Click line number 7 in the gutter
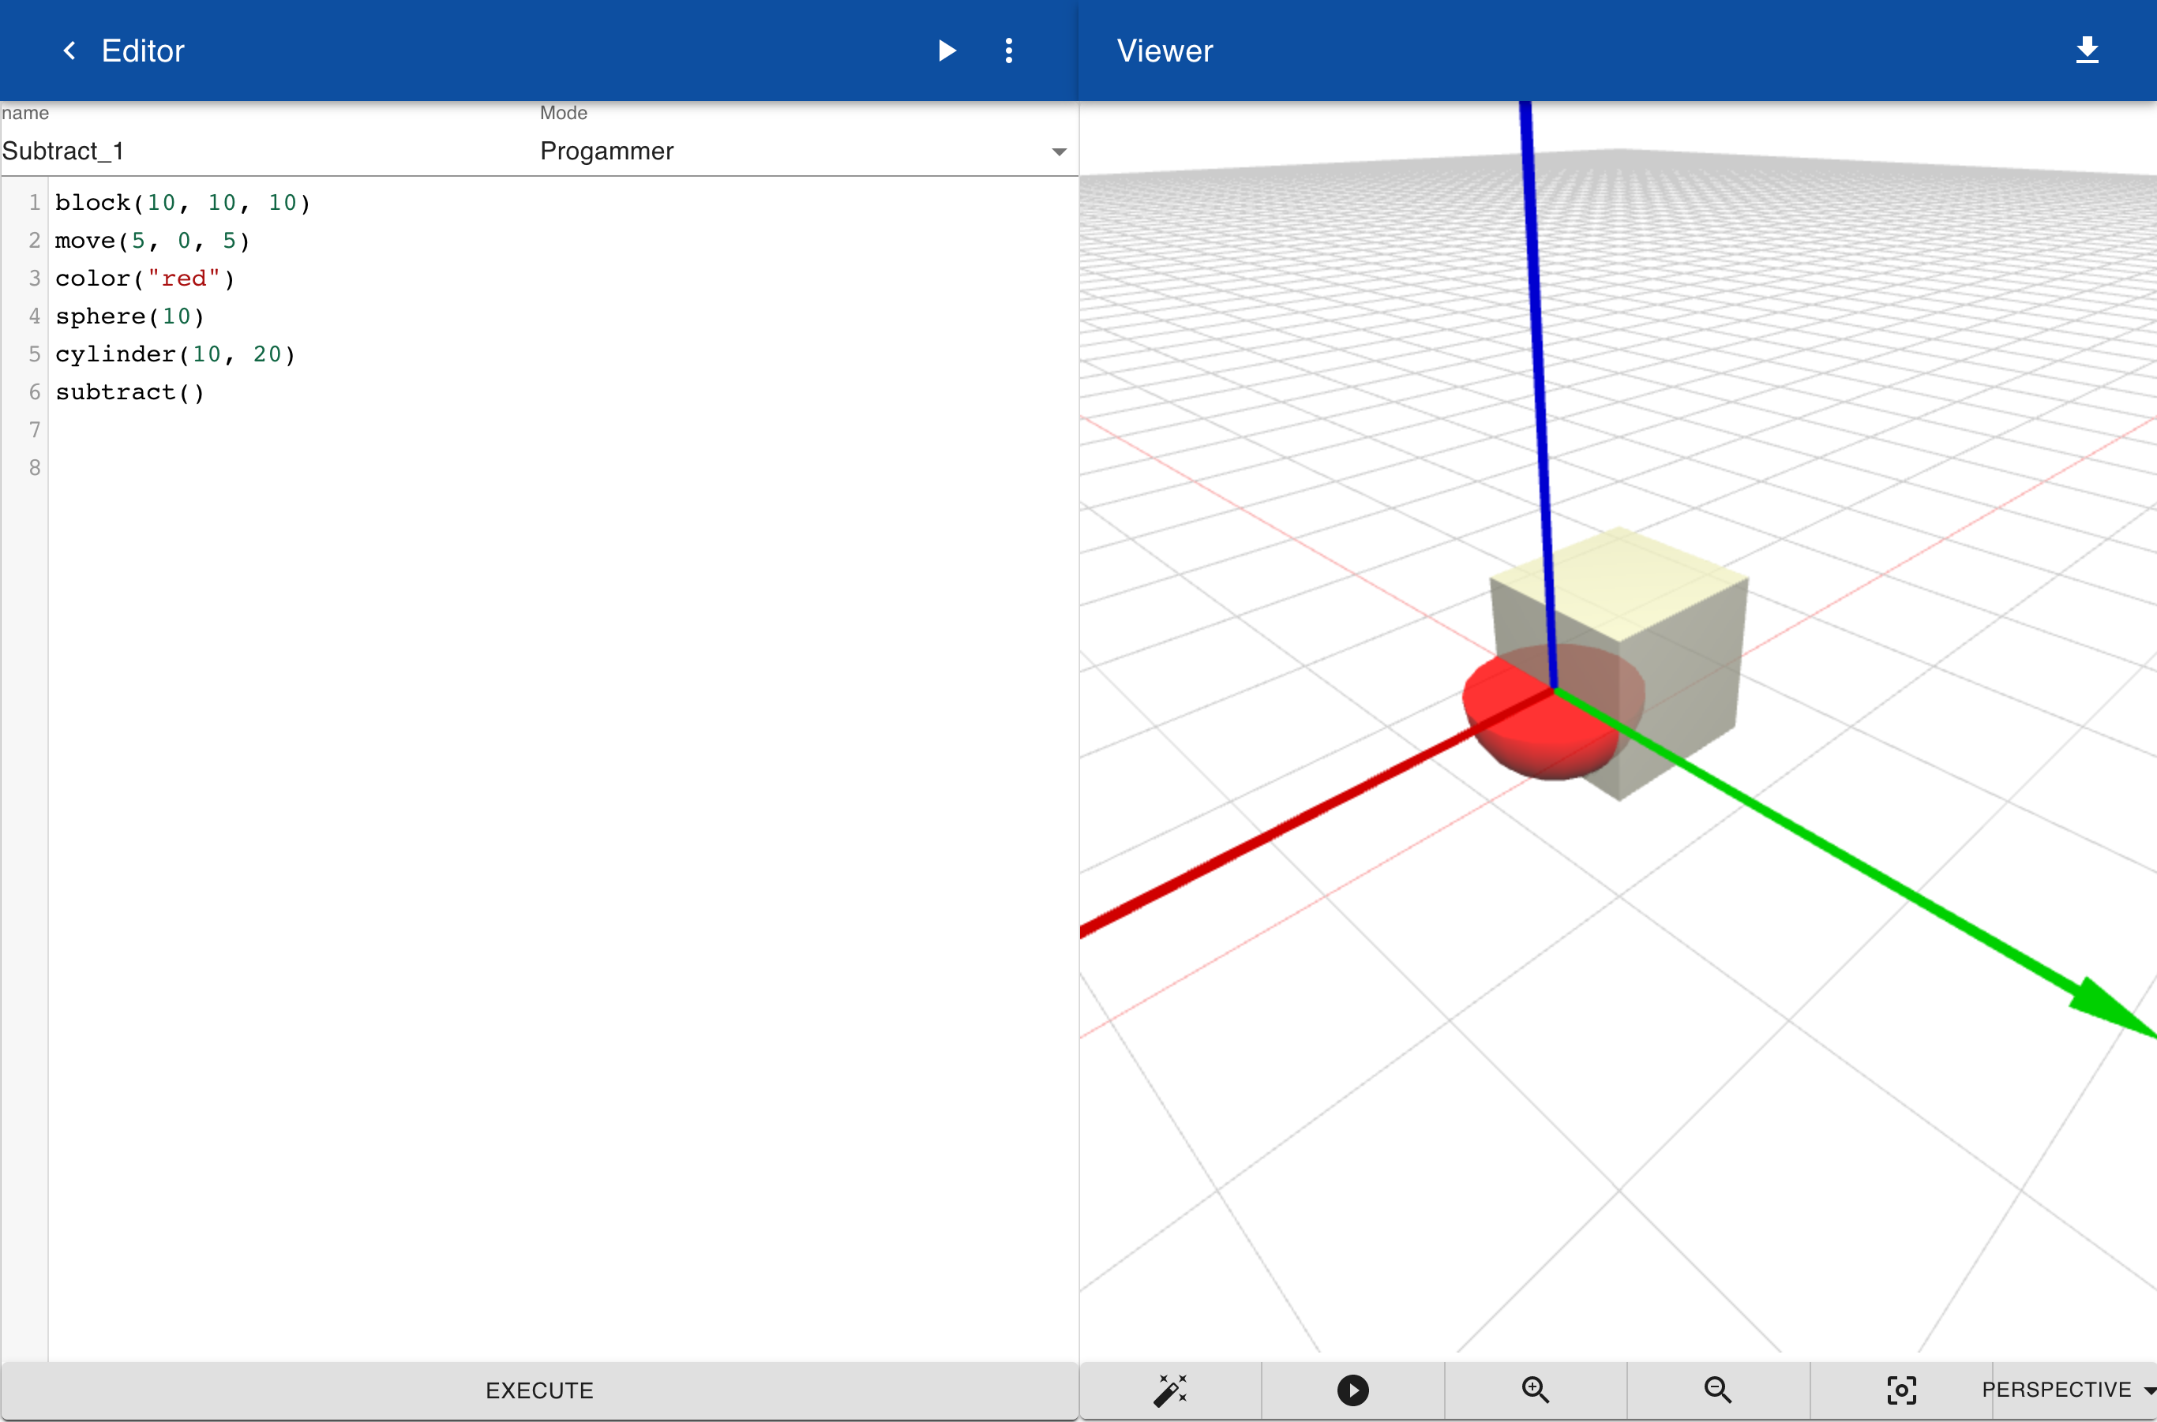This screenshot has width=2157, height=1422. [35, 430]
